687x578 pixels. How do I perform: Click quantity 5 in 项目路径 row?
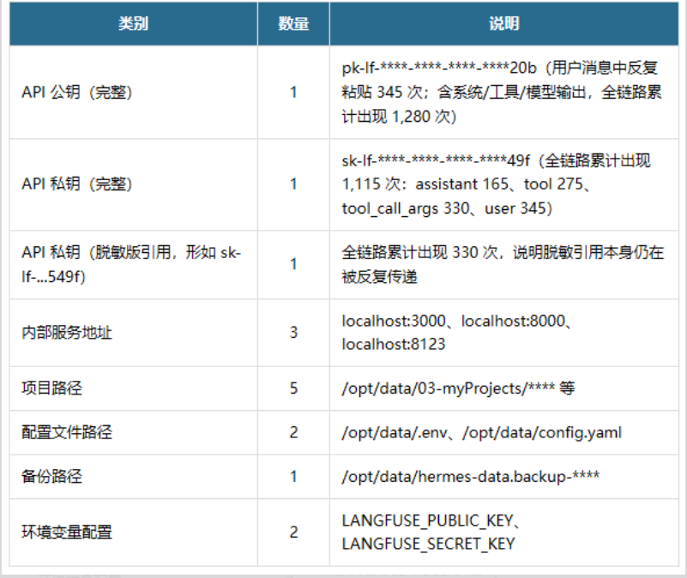293,388
